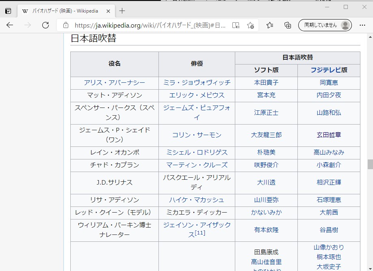Open the コリン・サーモン link

pyautogui.click(x=197, y=135)
